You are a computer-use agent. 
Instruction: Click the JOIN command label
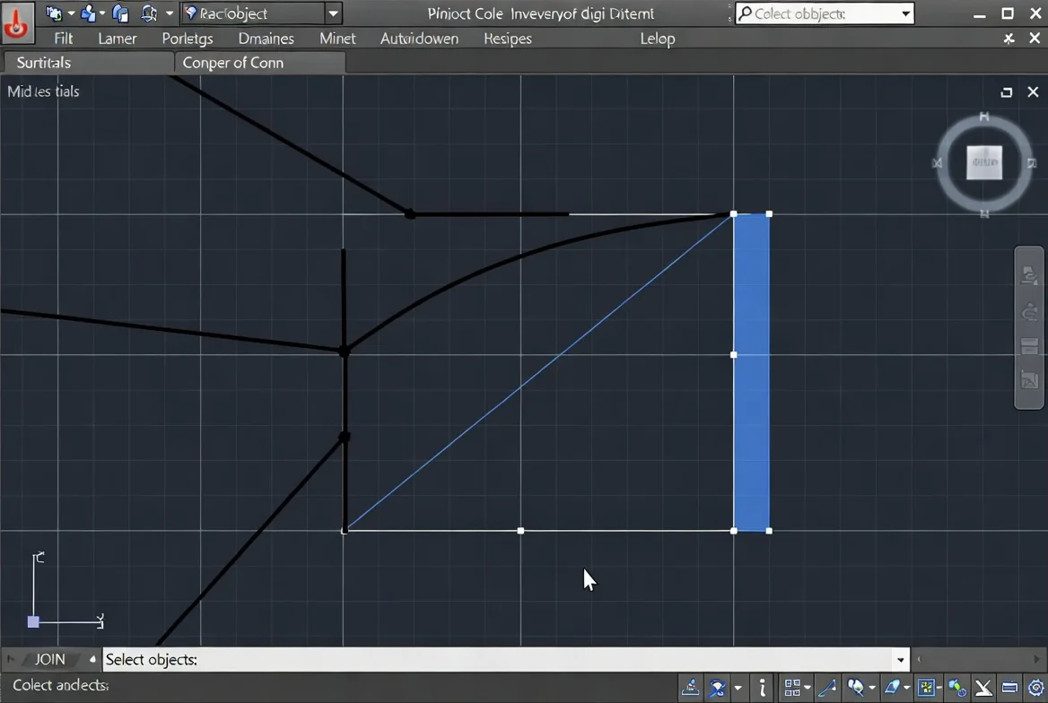(x=50, y=660)
